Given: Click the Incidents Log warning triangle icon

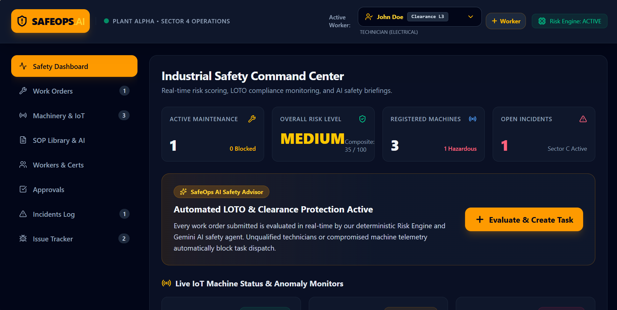Looking at the screenshot, I should pyautogui.click(x=23, y=214).
